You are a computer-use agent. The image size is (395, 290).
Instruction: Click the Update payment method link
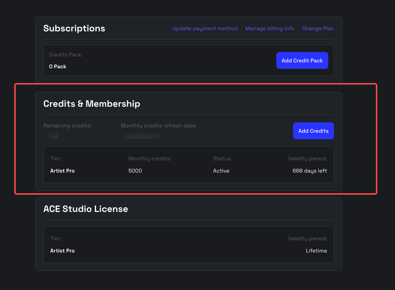tap(205, 28)
